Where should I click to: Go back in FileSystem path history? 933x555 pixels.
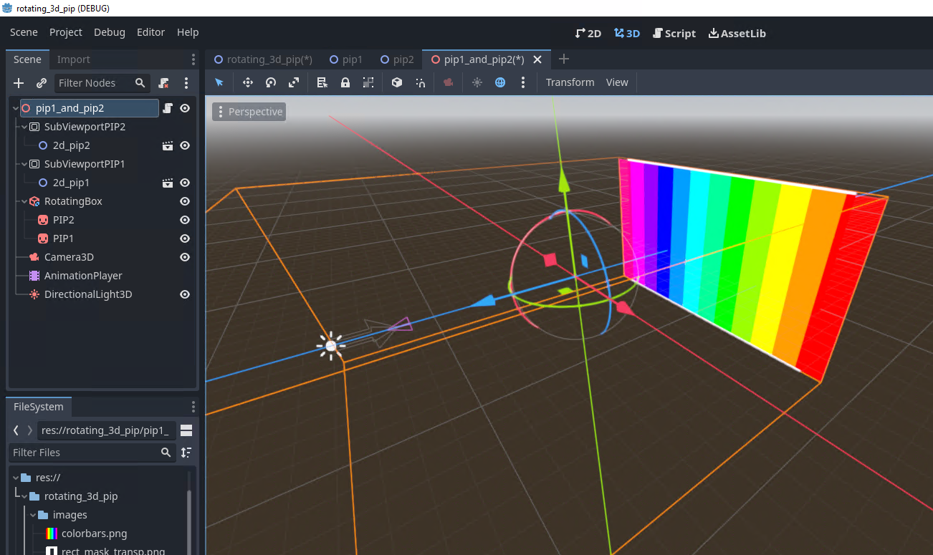pos(16,430)
